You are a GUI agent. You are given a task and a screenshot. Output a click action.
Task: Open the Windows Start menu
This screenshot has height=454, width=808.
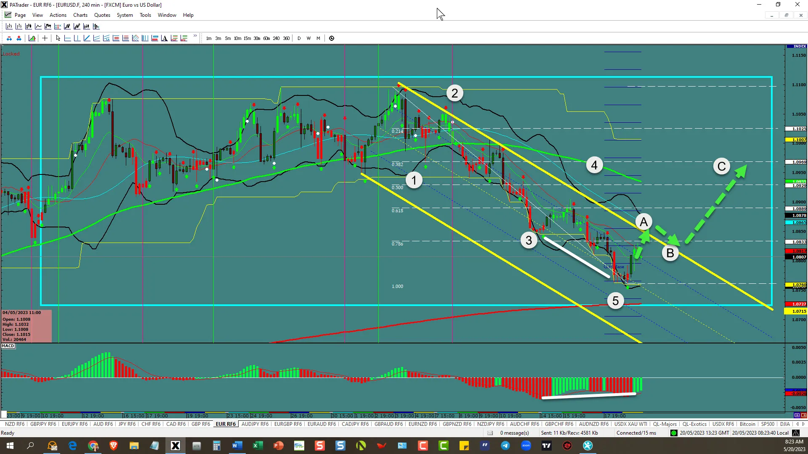(x=10, y=446)
